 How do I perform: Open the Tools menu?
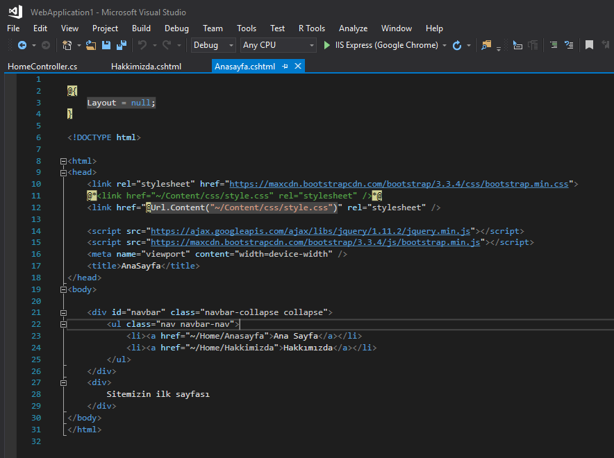click(247, 28)
